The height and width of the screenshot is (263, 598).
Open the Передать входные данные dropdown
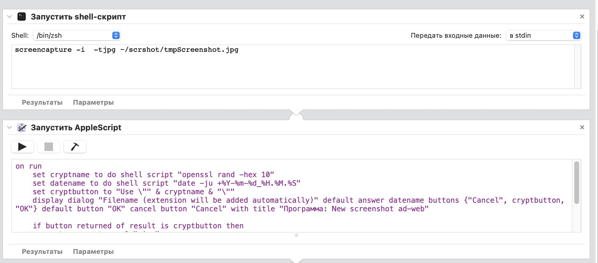[544, 35]
